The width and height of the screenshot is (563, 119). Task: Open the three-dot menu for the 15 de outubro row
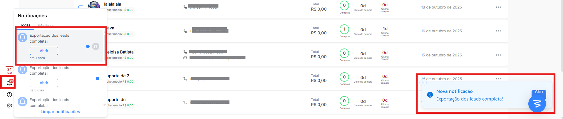coord(499,55)
